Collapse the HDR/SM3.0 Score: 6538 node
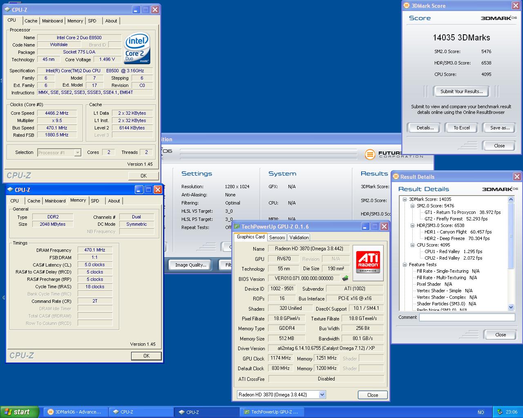523x418 pixels. (412, 226)
